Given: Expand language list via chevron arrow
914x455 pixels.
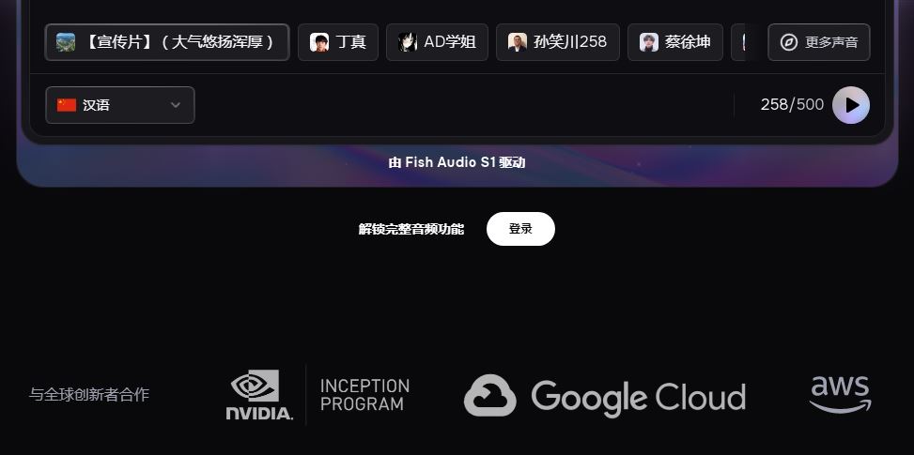Looking at the screenshot, I should click(x=176, y=105).
